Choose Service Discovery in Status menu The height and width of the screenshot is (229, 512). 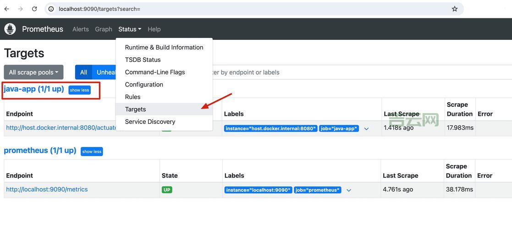[150, 121]
